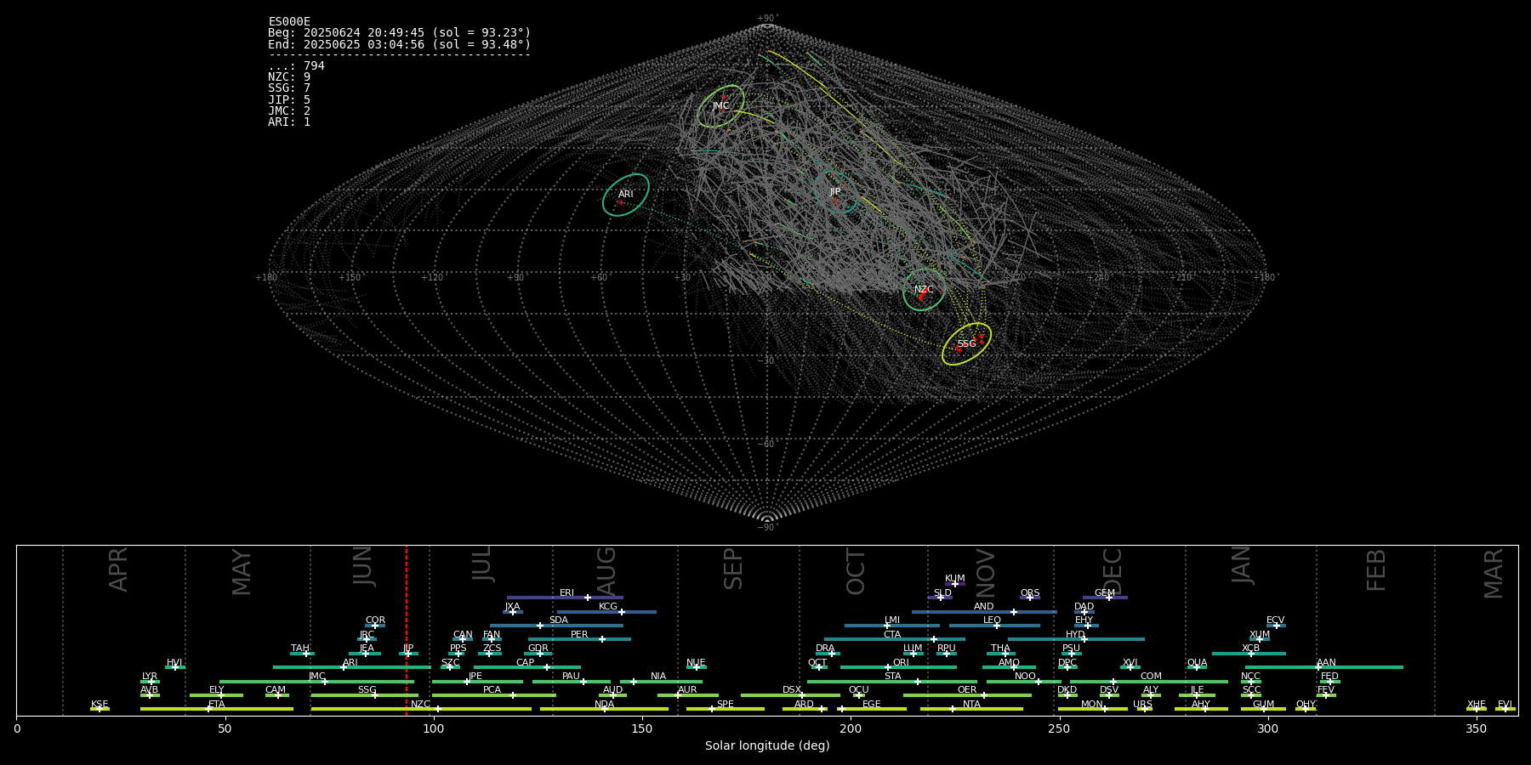Click the 'SSG: 7' count line
1531x765 pixels.
pyautogui.click(x=289, y=88)
